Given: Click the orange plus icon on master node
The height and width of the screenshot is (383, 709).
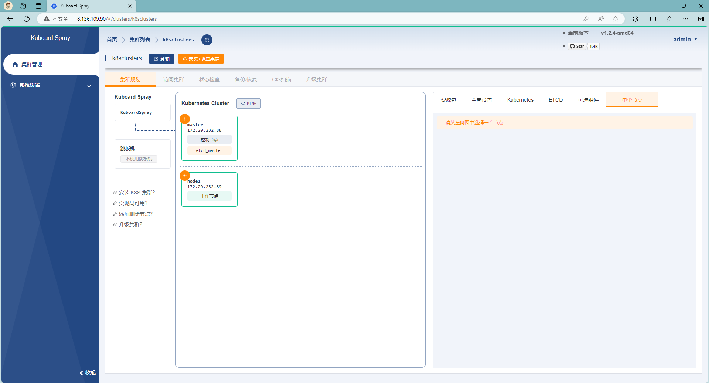Looking at the screenshot, I should click(185, 119).
